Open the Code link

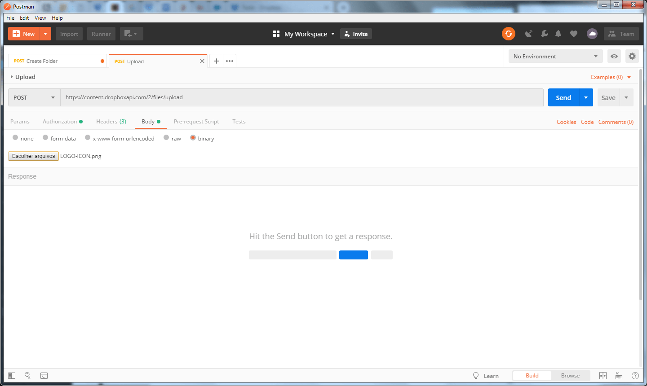point(587,122)
